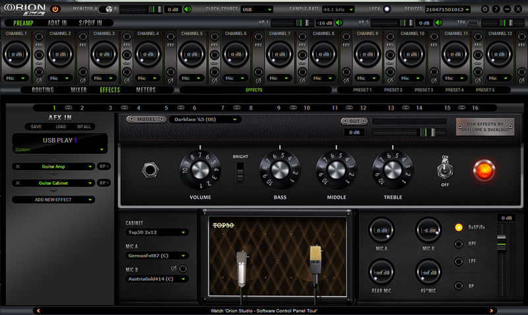The image size is (528, 315).
Task: Link effects channels 1 and 2
Action: [x=69, y=108]
